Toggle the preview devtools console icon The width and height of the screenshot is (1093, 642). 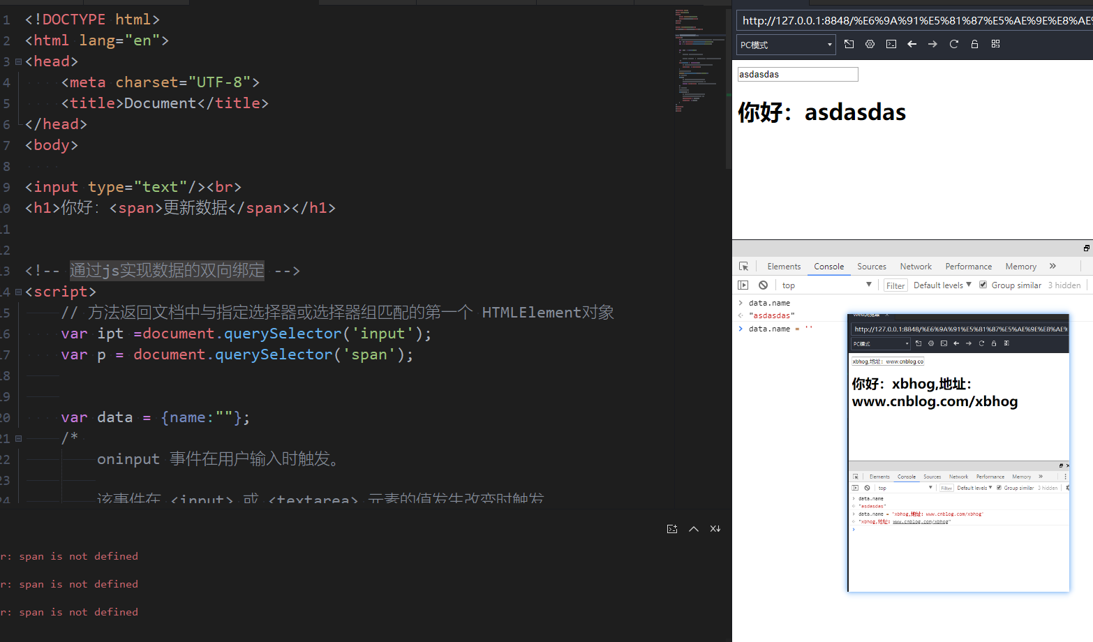[x=891, y=44]
